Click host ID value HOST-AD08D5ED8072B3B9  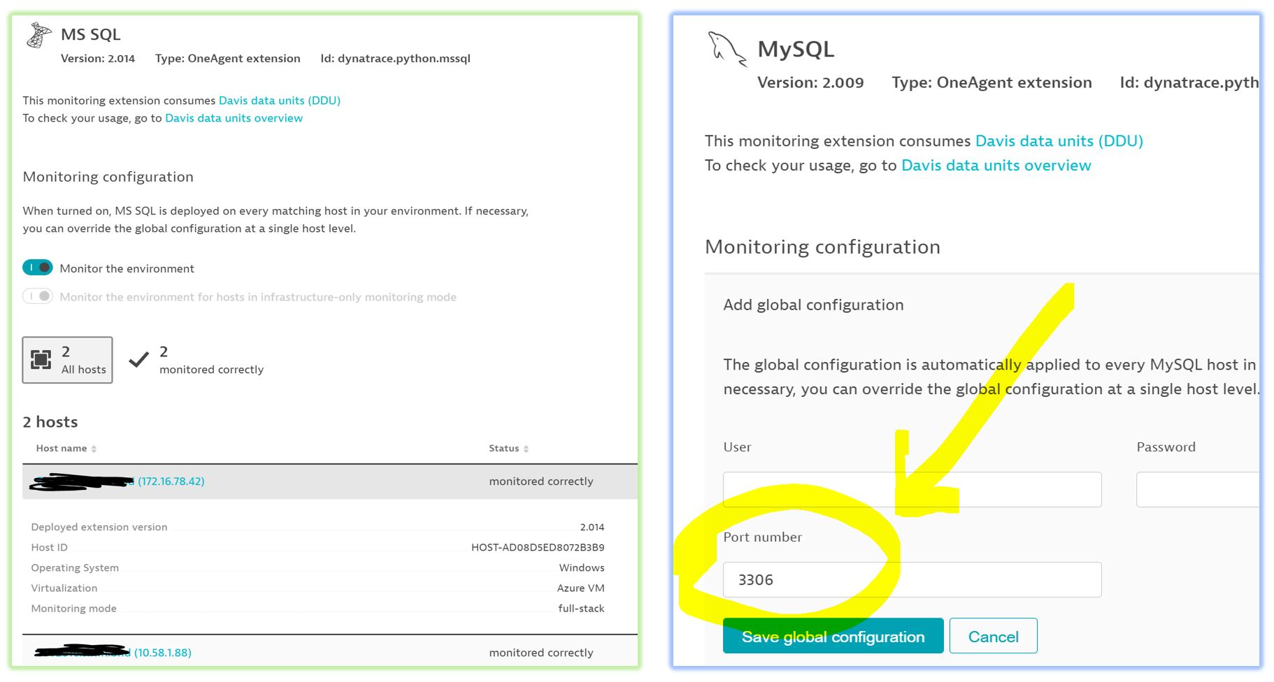(538, 548)
